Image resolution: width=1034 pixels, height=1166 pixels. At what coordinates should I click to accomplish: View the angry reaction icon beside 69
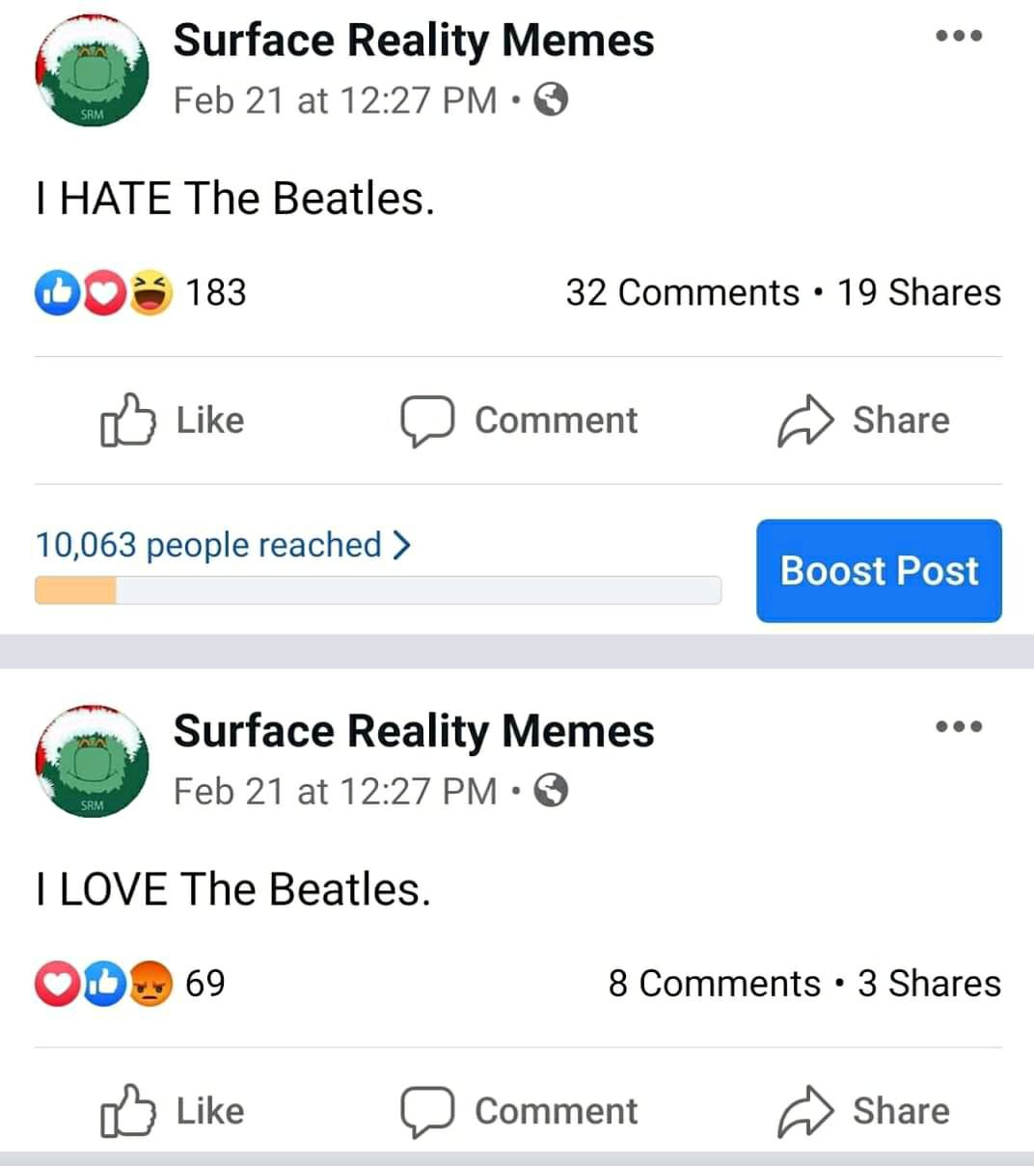click(150, 984)
